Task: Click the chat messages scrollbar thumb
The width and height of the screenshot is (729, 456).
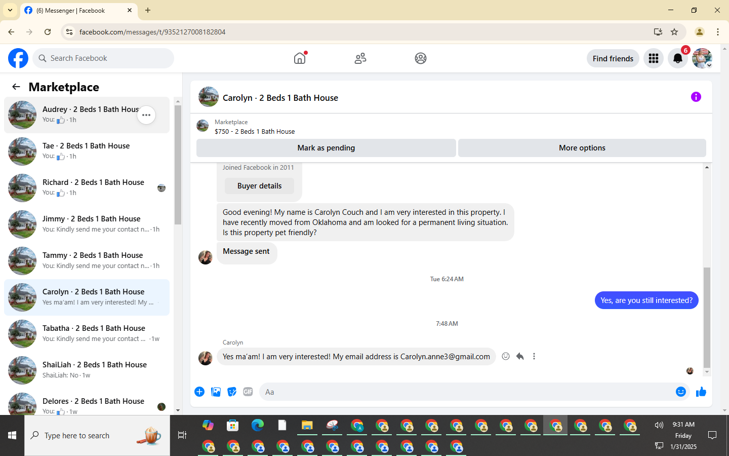Action: 707,317
